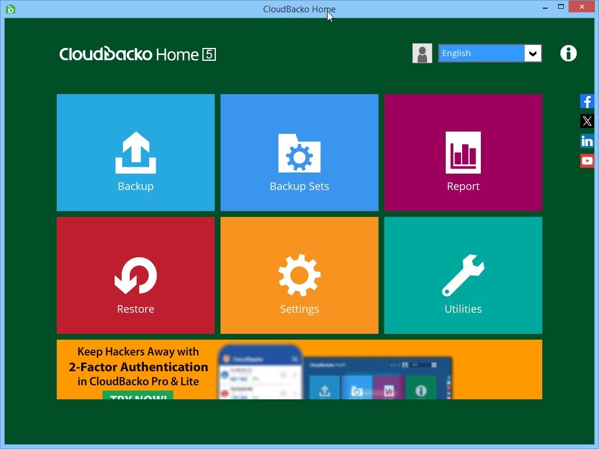Expand the language dropdown arrow
The width and height of the screenshot is (599, 449).
533,53
